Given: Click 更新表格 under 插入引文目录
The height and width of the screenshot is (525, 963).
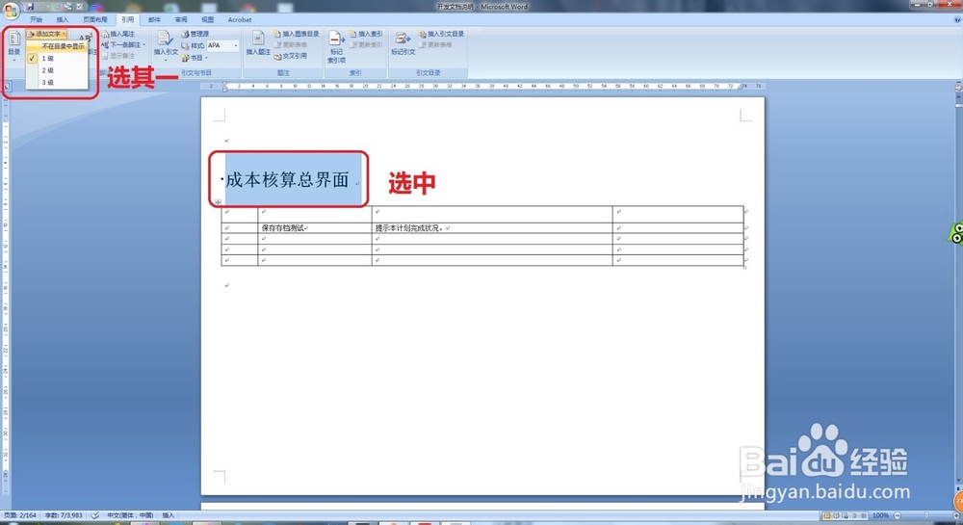Looking at the screenshot, I should (435, 45).
